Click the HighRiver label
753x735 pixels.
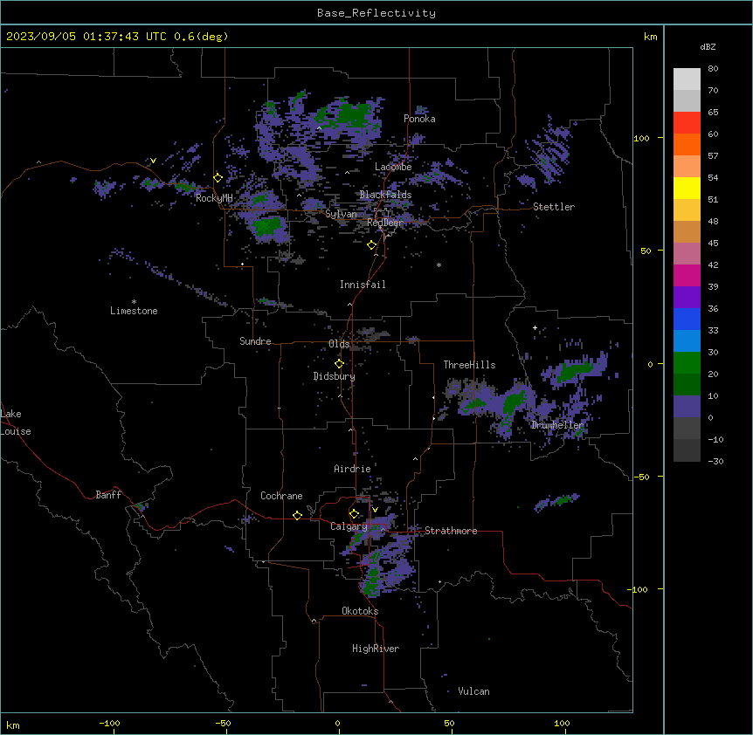tap(376, 649)
